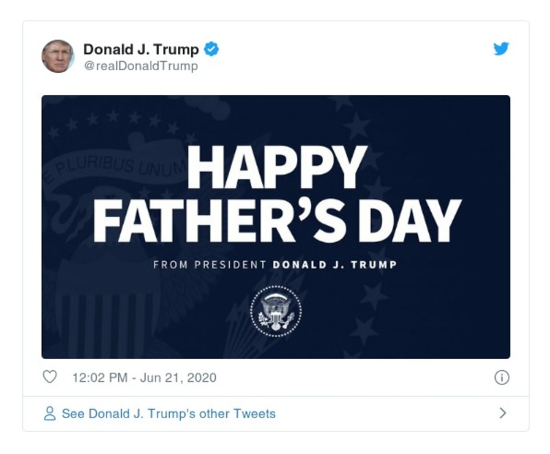Click Donald Trump's profile picture
Viewport: 550px width, 454px height.
pyautogui.click(x=59, y=54)
